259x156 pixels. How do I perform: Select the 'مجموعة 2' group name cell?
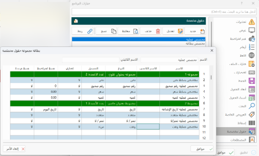(179, 104)
